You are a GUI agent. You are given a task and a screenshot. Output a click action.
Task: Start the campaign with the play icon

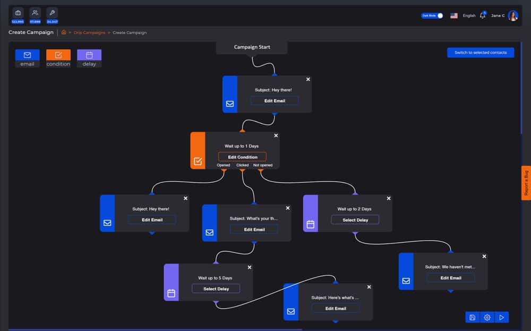(502, 317)
